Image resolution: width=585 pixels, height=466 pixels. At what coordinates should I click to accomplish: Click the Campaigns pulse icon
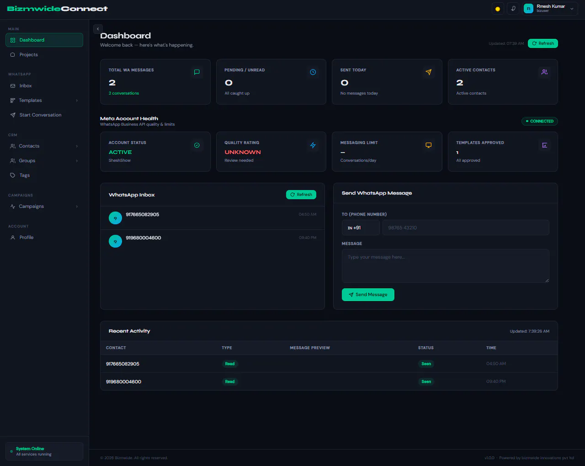tap(13, 207)
